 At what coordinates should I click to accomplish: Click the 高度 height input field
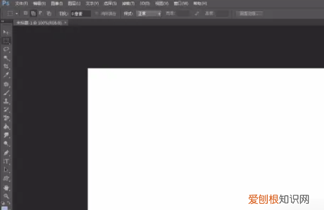coord(222,14)
